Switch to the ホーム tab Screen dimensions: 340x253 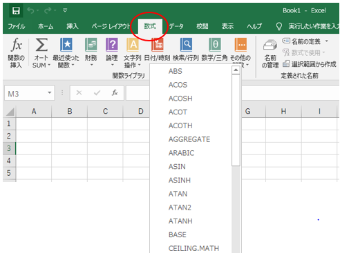pos(46,26)
